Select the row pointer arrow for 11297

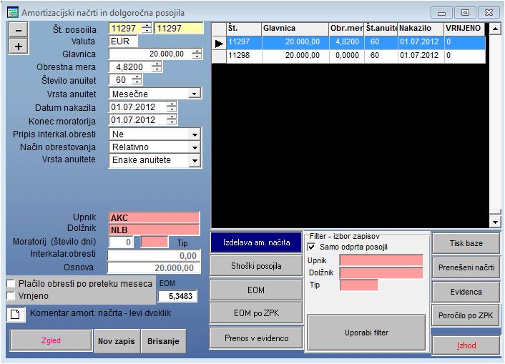tap(219, 42)
